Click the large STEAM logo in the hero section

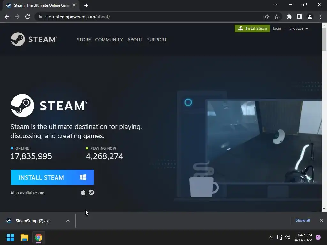[49, 106]
